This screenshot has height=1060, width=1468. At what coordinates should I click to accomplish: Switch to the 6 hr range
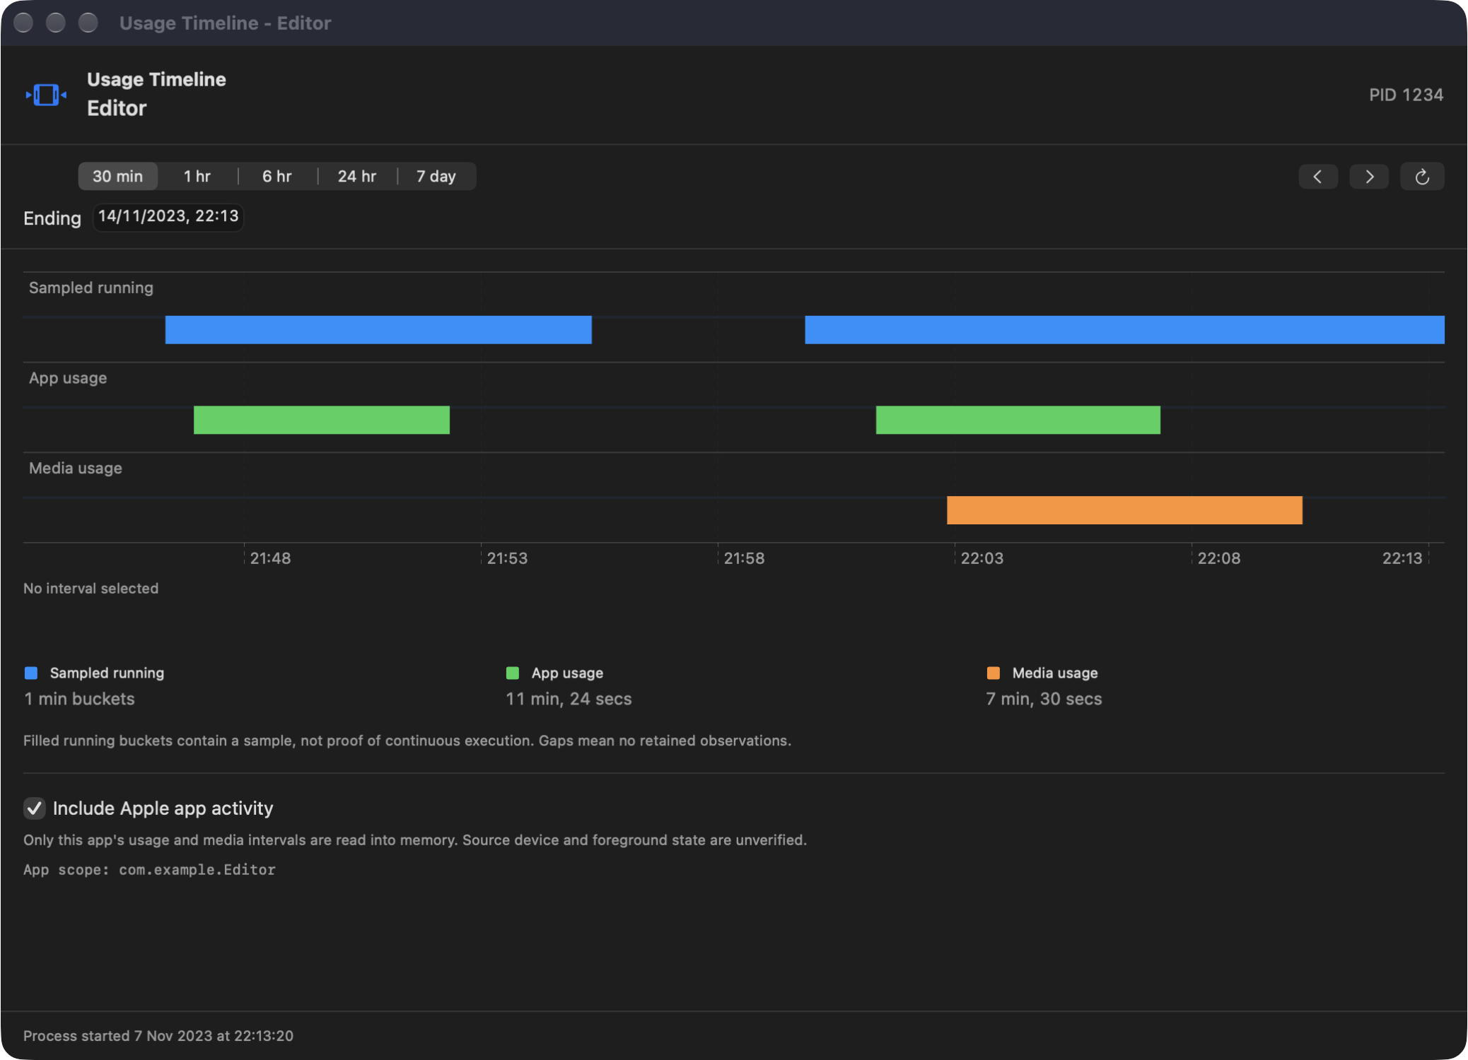pos(277,177)
